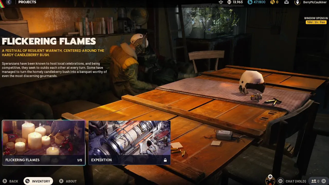Click the character avatar with crown
Viewport: 329px width, 185px height.
pos(270,180)
